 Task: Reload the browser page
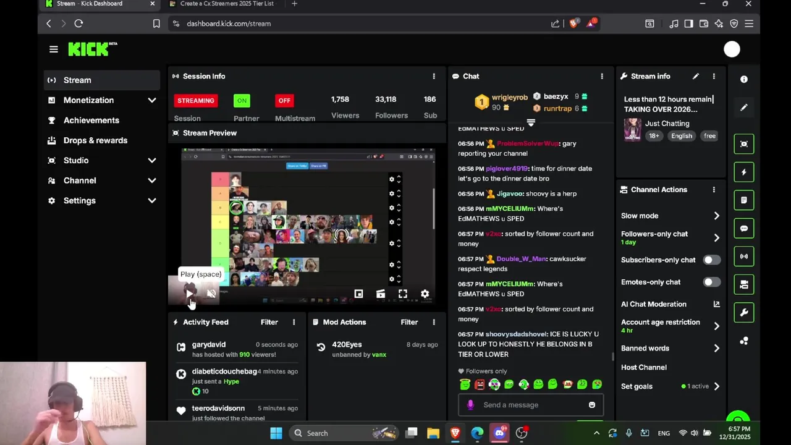pyautogui.click(x=78, y=23)
